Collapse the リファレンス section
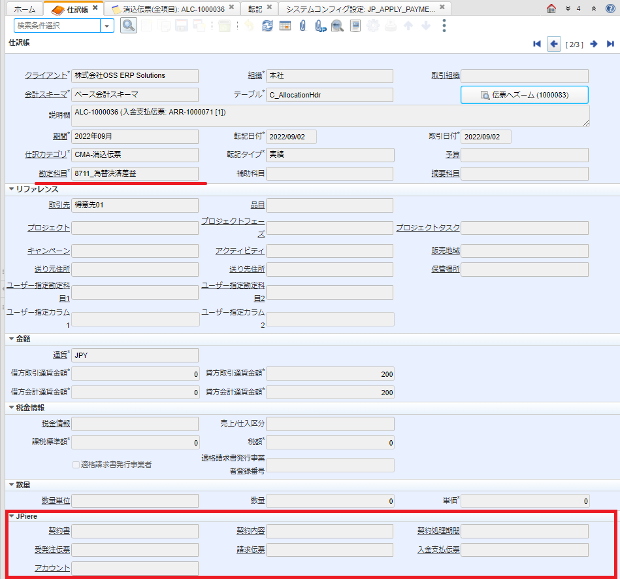Image resolution: width=620 pixels, height=579 pixels. pos(12,189)
